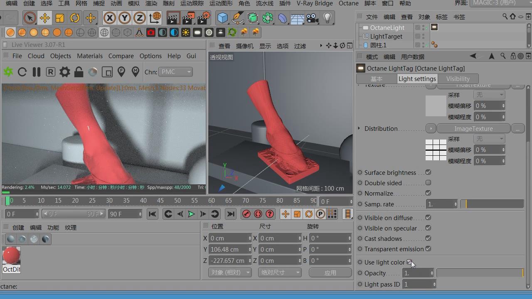This screenshot has width=532, height=299.
Task: Open the 对象 (相对) coordinate mode dropdown
Action: pyautogui.click(x=229, y=272)
